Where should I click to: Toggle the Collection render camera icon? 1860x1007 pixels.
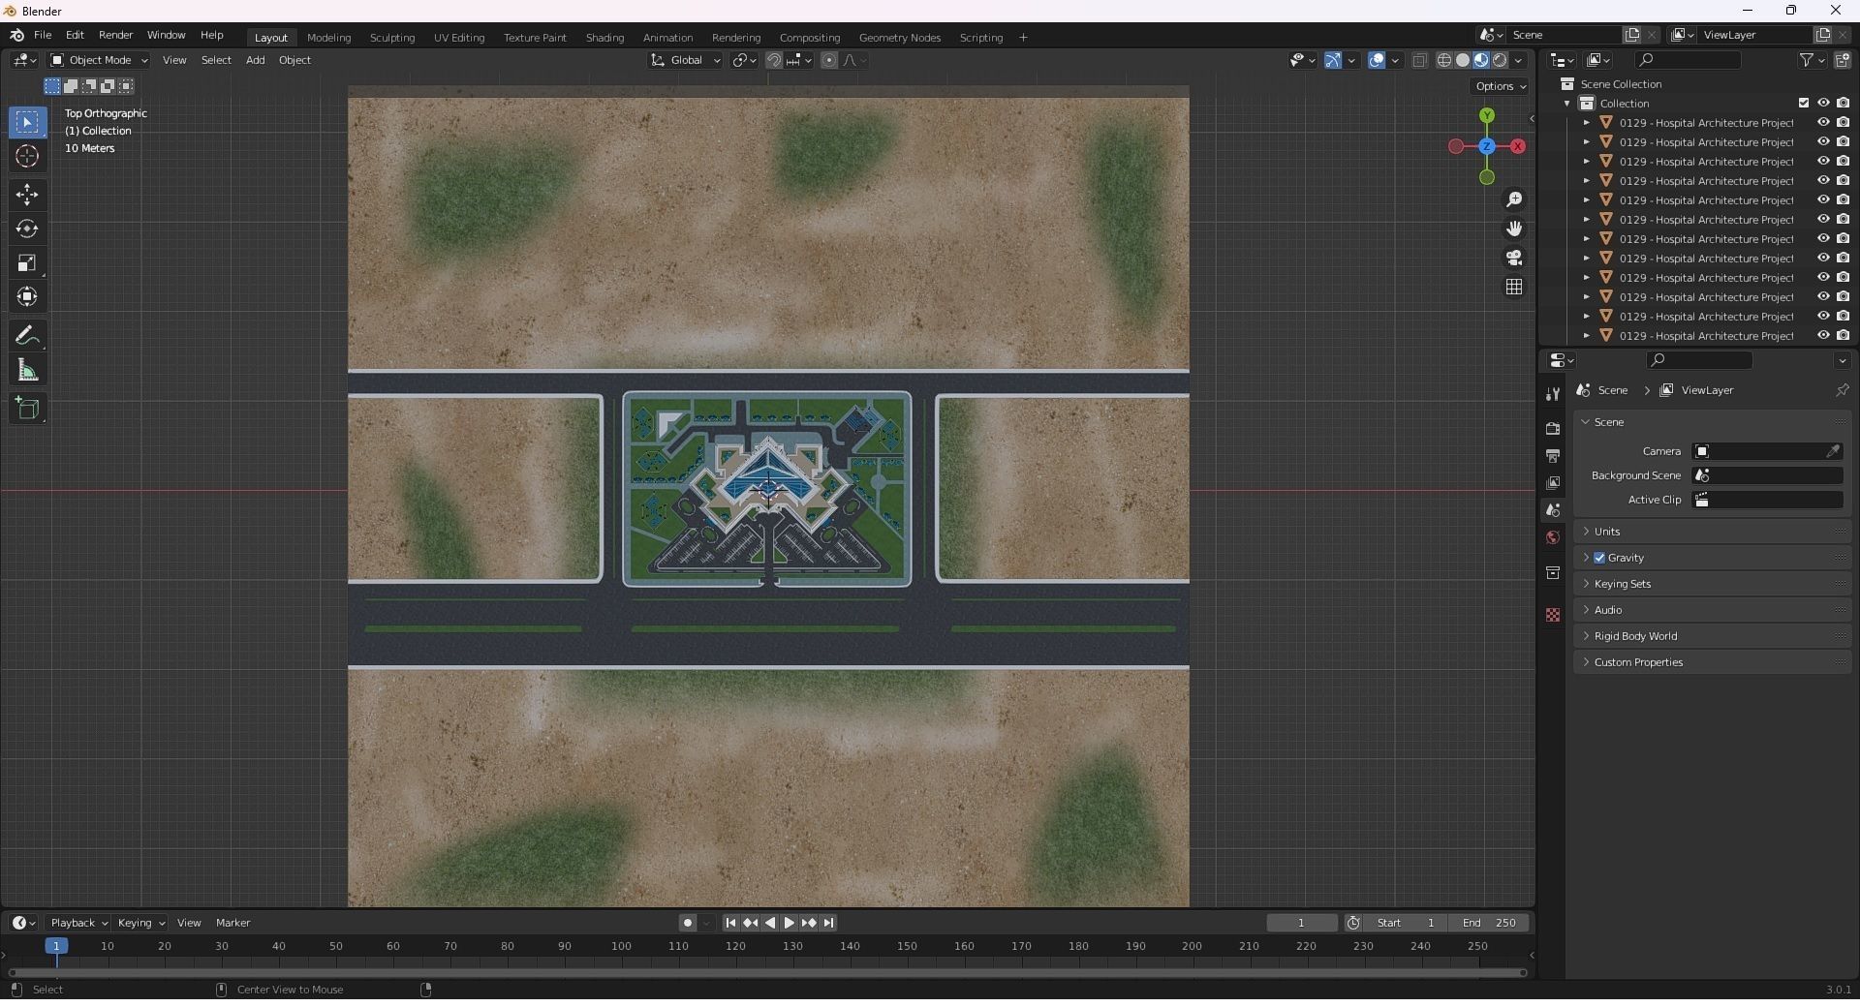[1843, 103]
